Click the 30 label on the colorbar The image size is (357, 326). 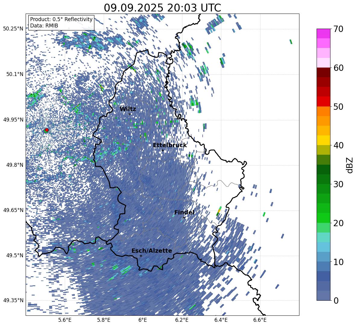[338, 184]
